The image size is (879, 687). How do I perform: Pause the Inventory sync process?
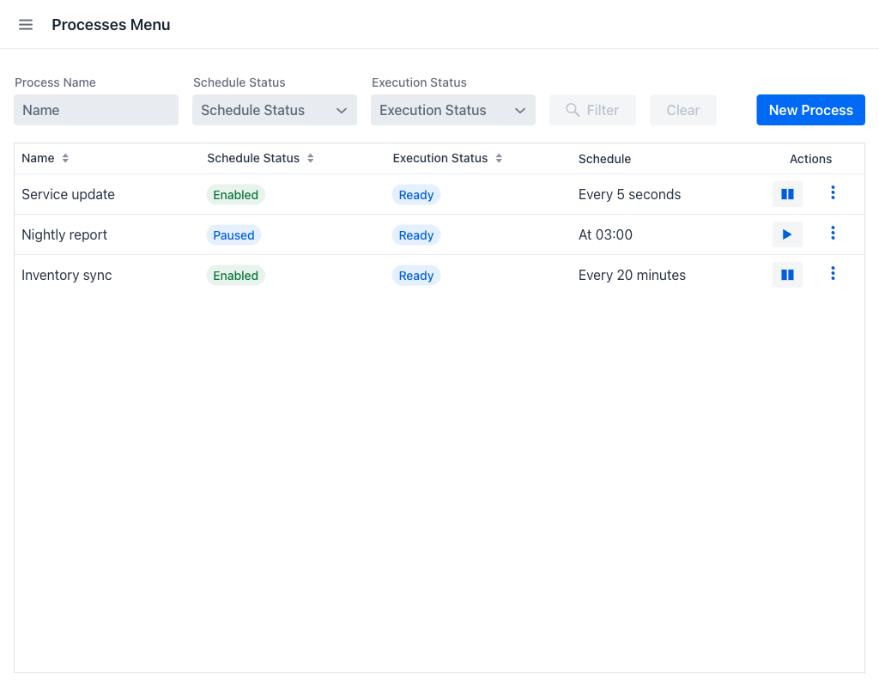(x=787, y=275)
